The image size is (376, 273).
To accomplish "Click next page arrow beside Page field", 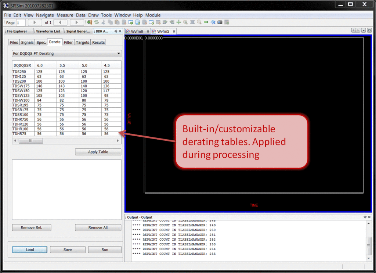I will pyautogui.click(x=35, y=23).
